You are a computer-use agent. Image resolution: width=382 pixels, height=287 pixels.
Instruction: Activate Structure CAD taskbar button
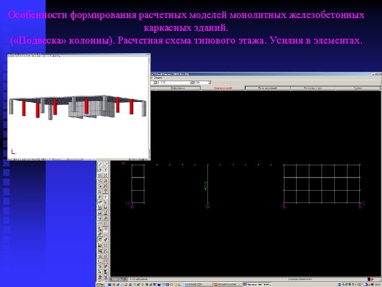pyautogui.click(x=257, y=284)
